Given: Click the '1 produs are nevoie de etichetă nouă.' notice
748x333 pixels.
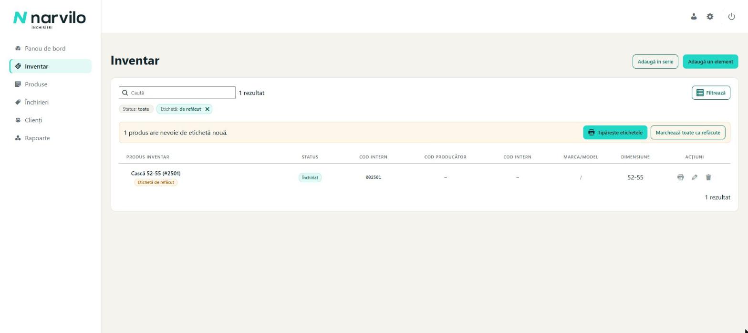Looking at the screenshot, I should (176, 133).
